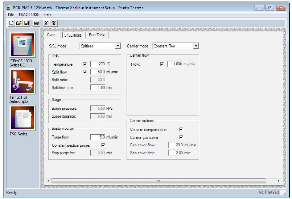This screenshot has height=199, width=292.
Task: Click the Save disk toolbar icon
Action: coord(26,23)
